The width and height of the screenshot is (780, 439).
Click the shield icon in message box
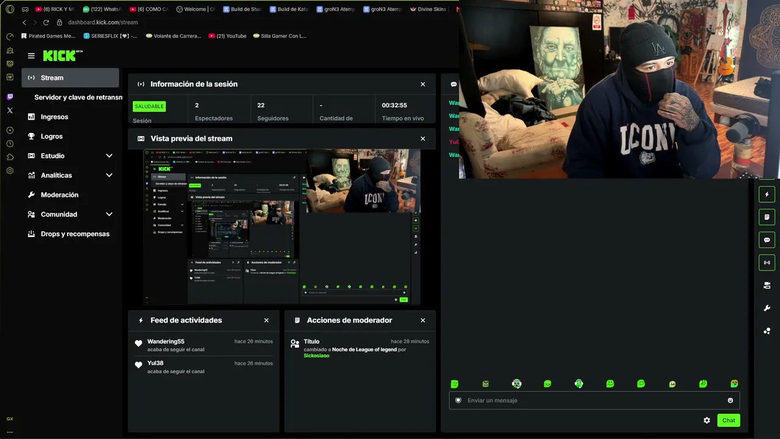(x=458, y=401)
